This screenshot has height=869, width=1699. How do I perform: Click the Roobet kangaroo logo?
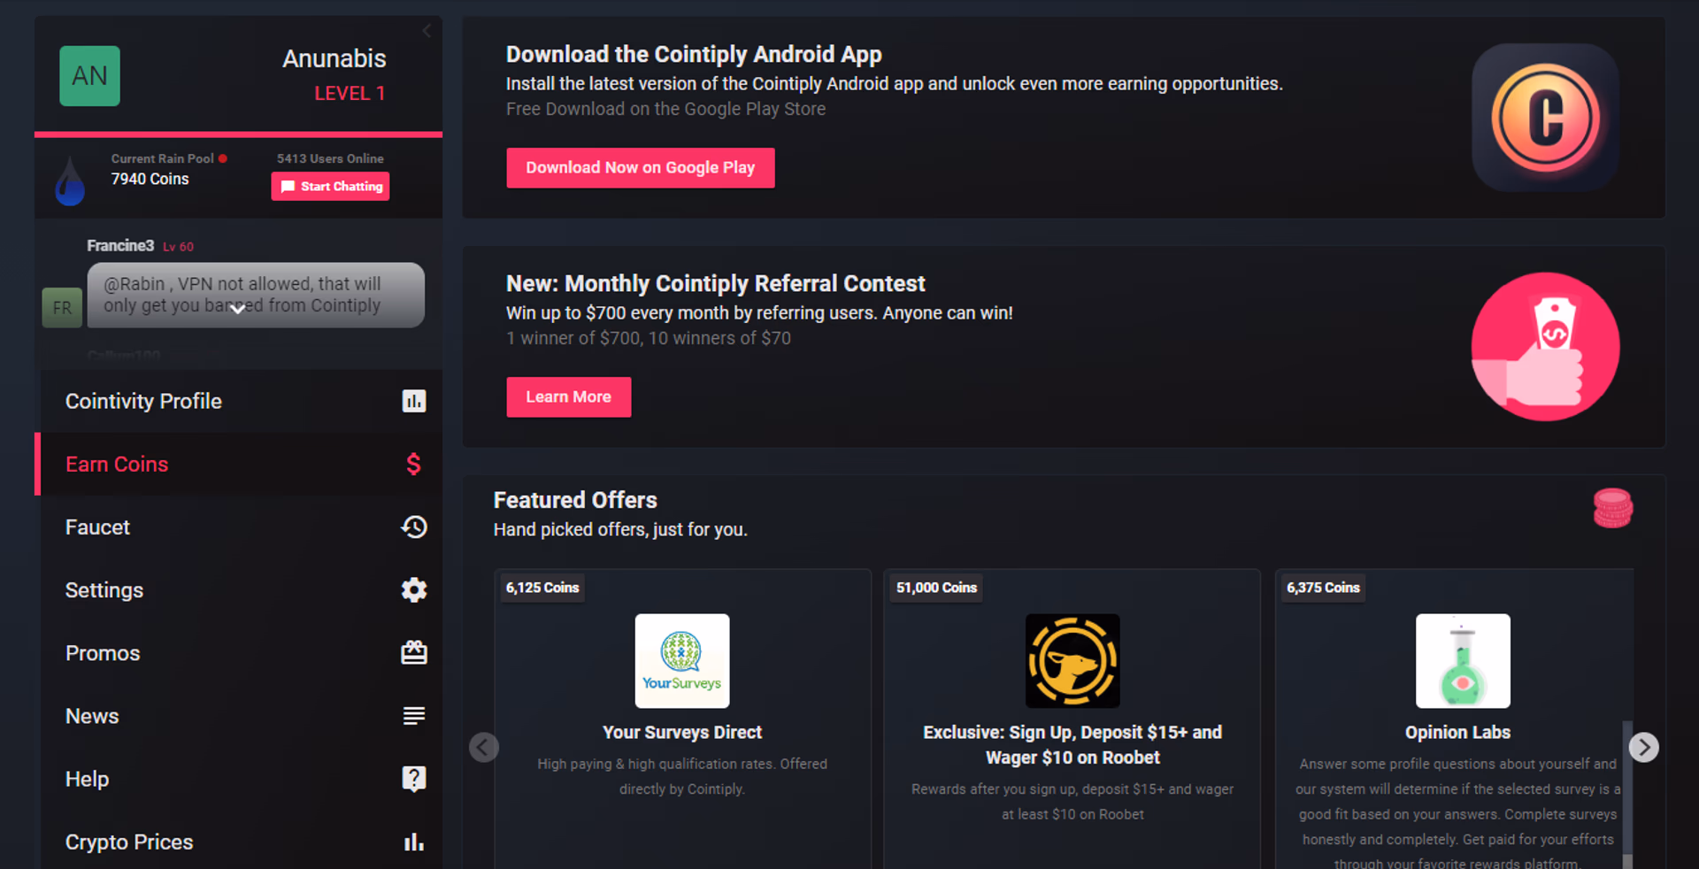coord(1072,660)
